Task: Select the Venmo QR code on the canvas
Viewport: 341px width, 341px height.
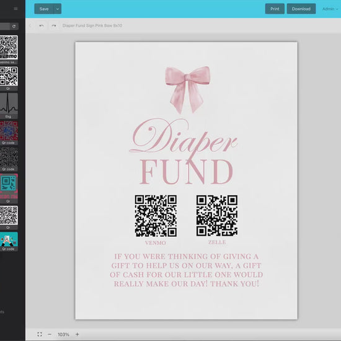Action: pos(156,216)
